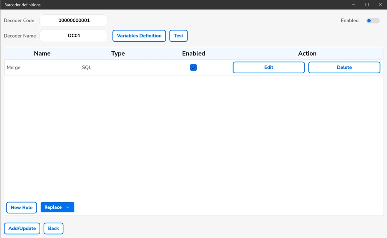Uncheck the Enabled checkbox for Merge rule
Image resolution: width=387 pixels, height=238 pixels.
click(x=193, y=68)
